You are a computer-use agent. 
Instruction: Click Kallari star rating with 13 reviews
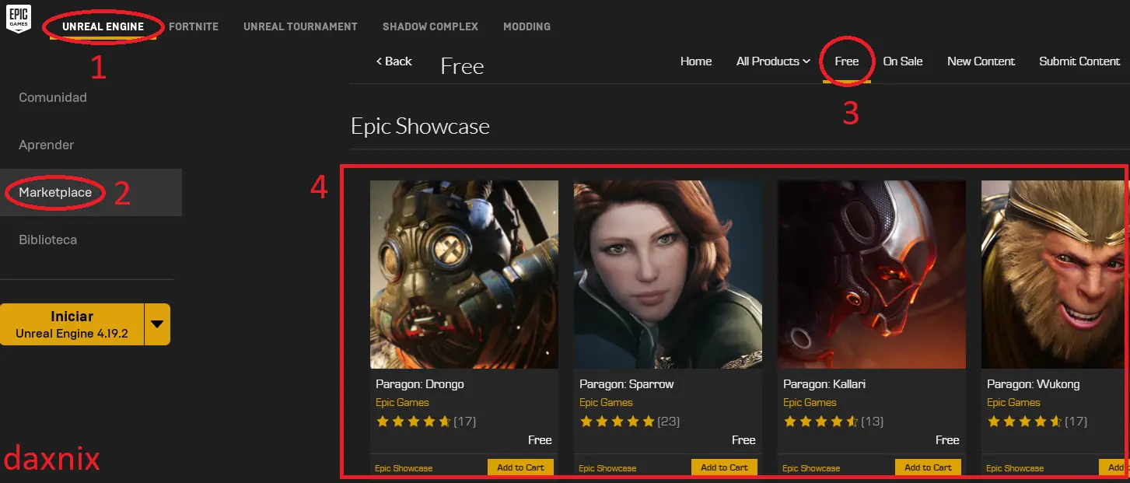tap(833, 422)
